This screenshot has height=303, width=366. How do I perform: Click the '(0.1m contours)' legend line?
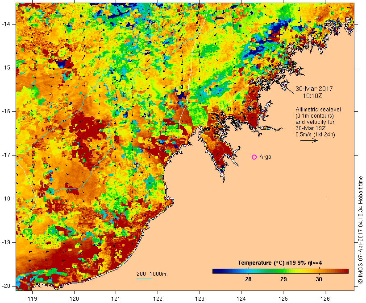click(x=315, y=116)
